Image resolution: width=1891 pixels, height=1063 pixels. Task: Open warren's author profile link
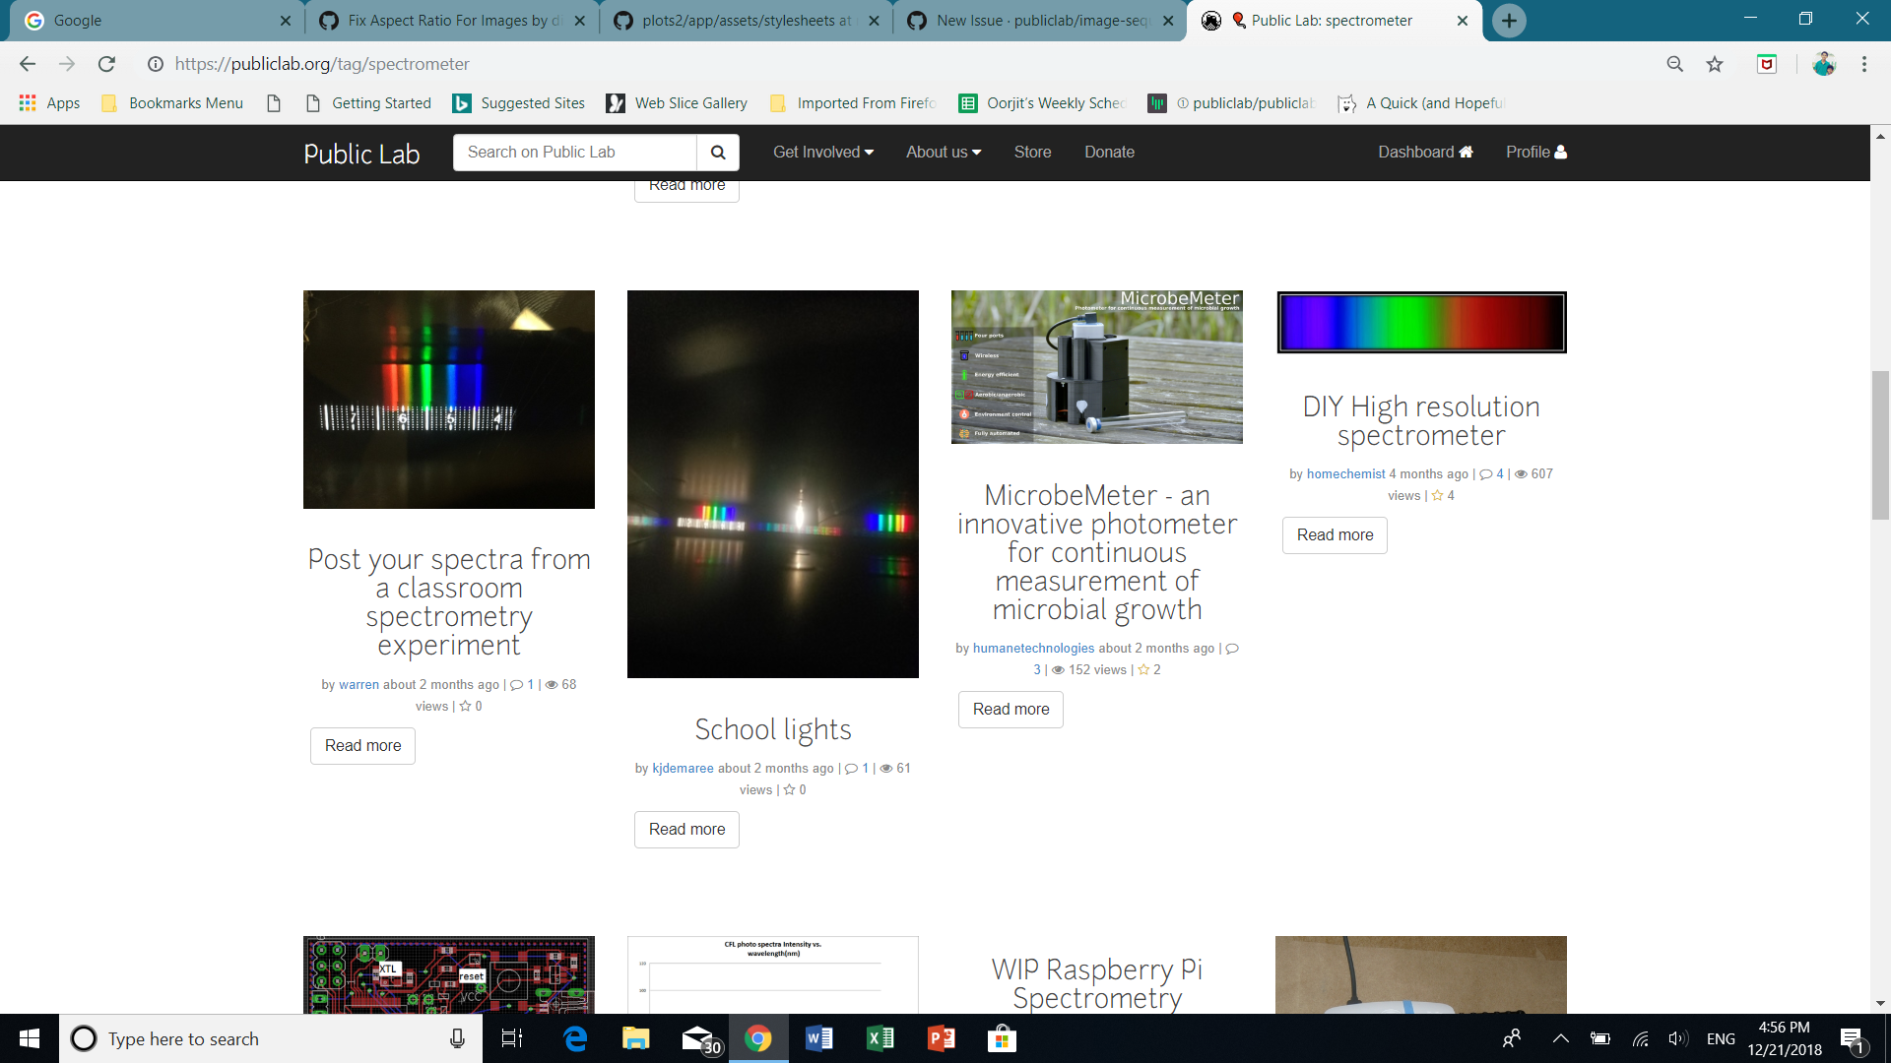(x=359, y=684)
